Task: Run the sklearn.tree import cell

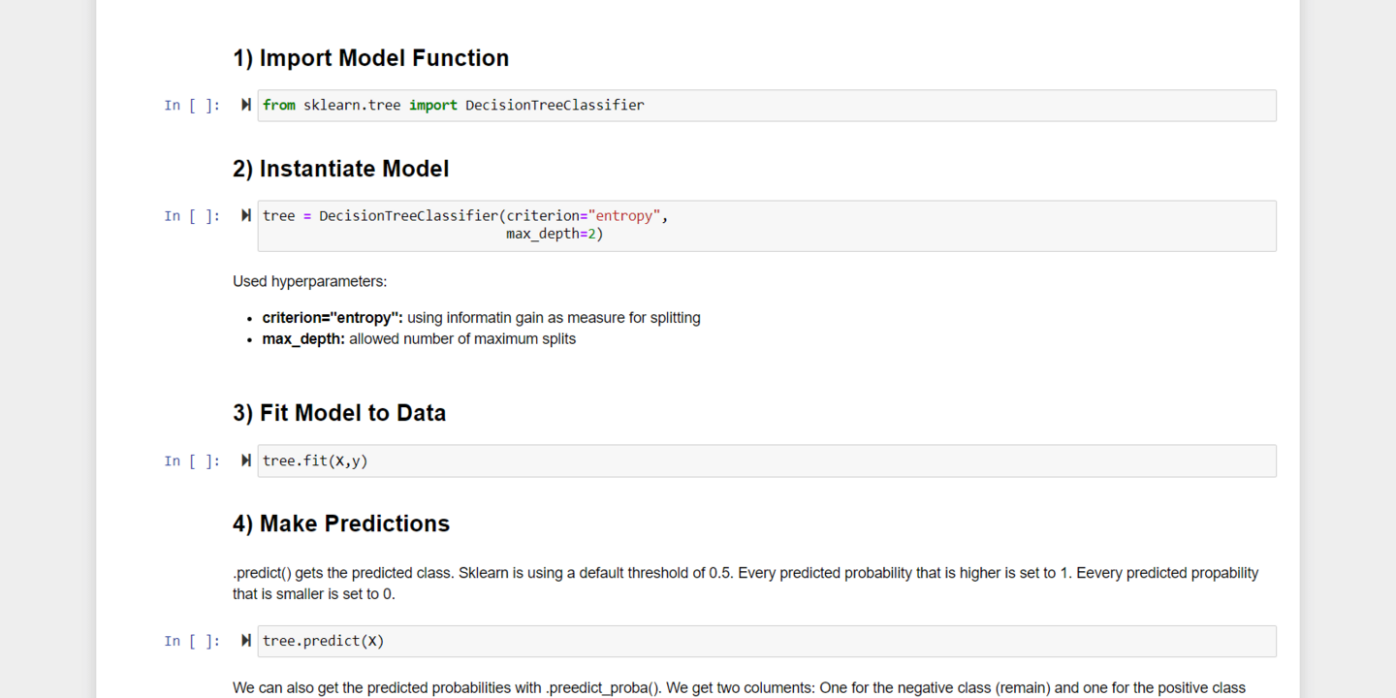Action: tap(246, 105)
